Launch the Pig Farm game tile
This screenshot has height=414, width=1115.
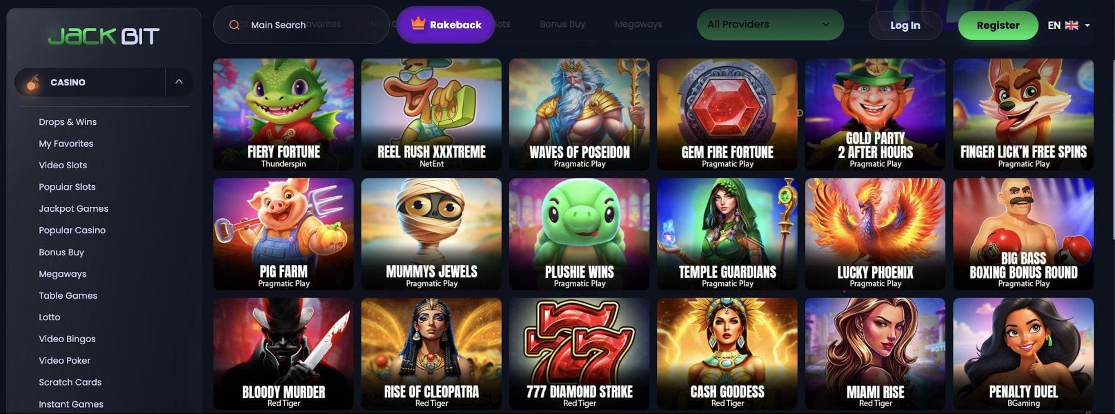[x=283, y=234]
